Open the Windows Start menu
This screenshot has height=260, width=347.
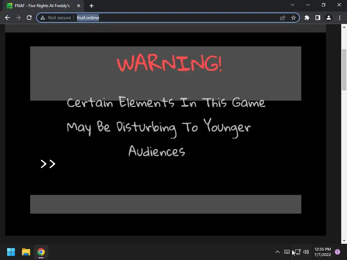pyautogui.click(x=11, y=252)
